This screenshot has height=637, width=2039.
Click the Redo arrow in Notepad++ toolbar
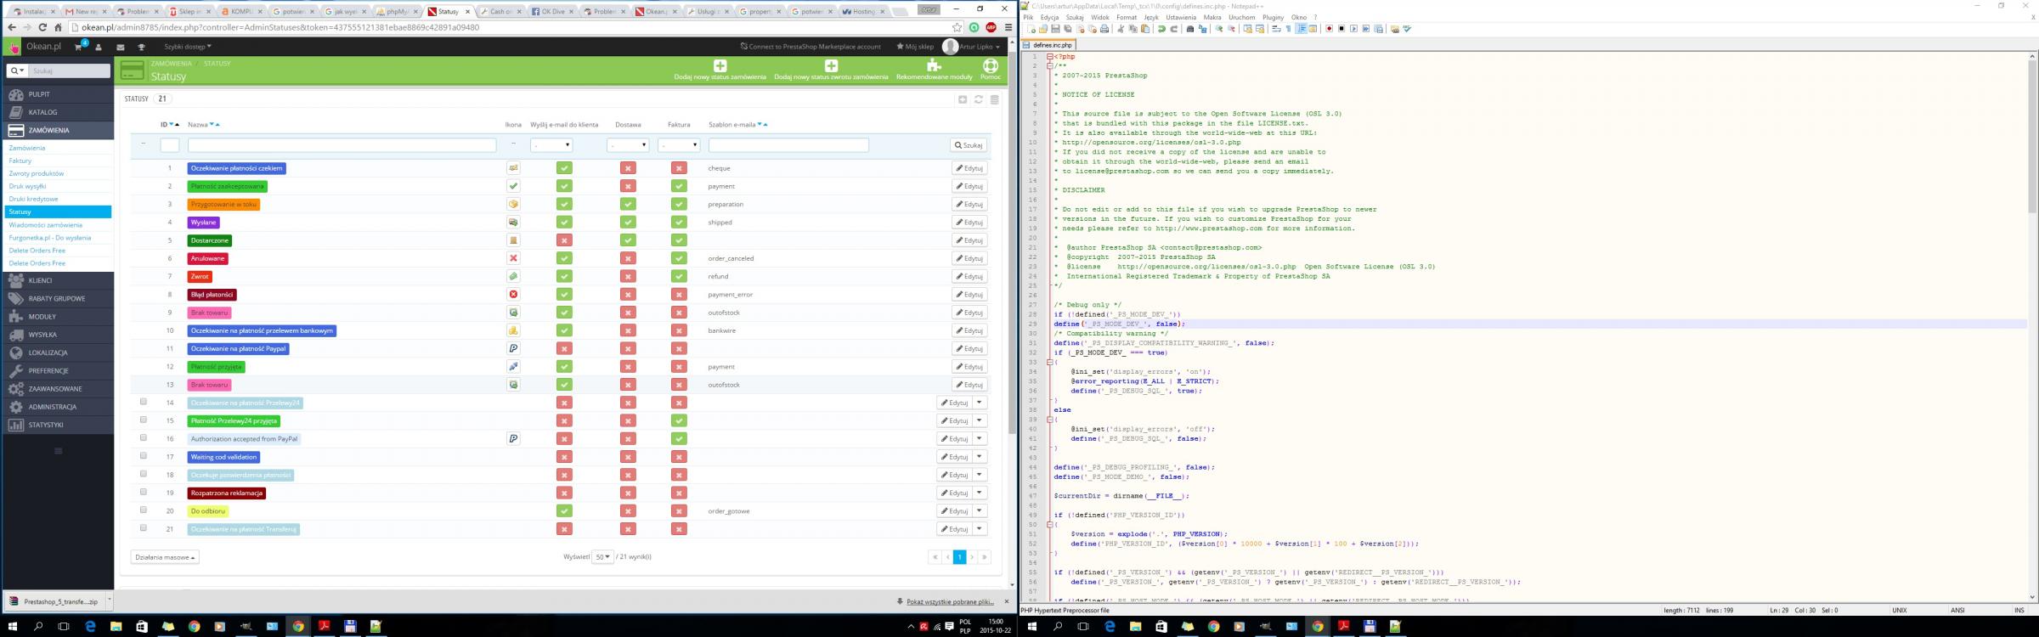click(x=1174, y=29)
